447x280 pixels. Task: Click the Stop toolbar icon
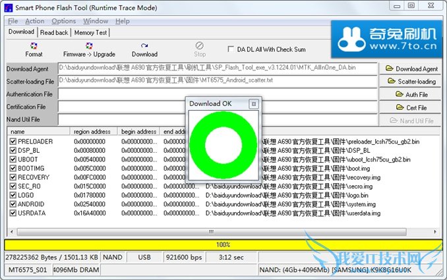point(200,45)
